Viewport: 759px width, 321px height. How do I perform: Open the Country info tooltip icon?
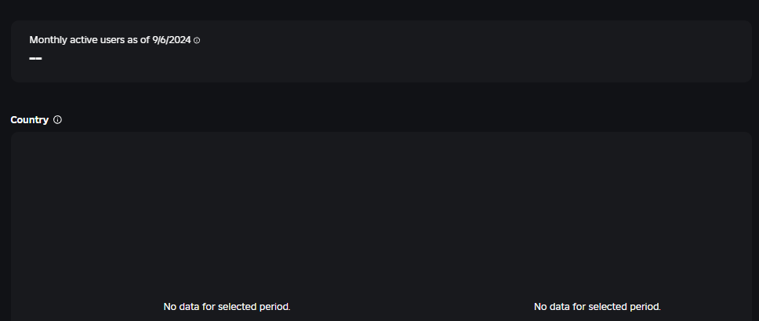click(x=57, y=120)
